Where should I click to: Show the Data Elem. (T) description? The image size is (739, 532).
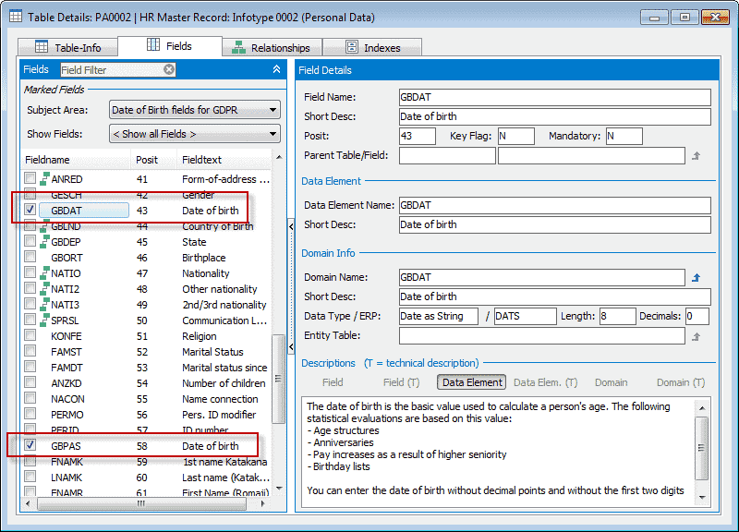tap(545, 382)
